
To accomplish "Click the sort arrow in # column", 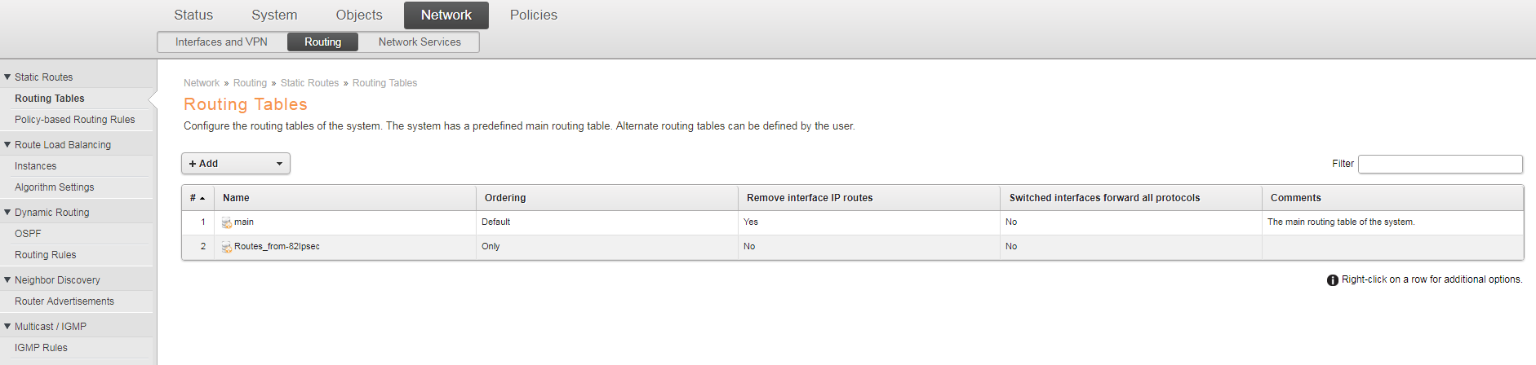I will coord(202,198).
